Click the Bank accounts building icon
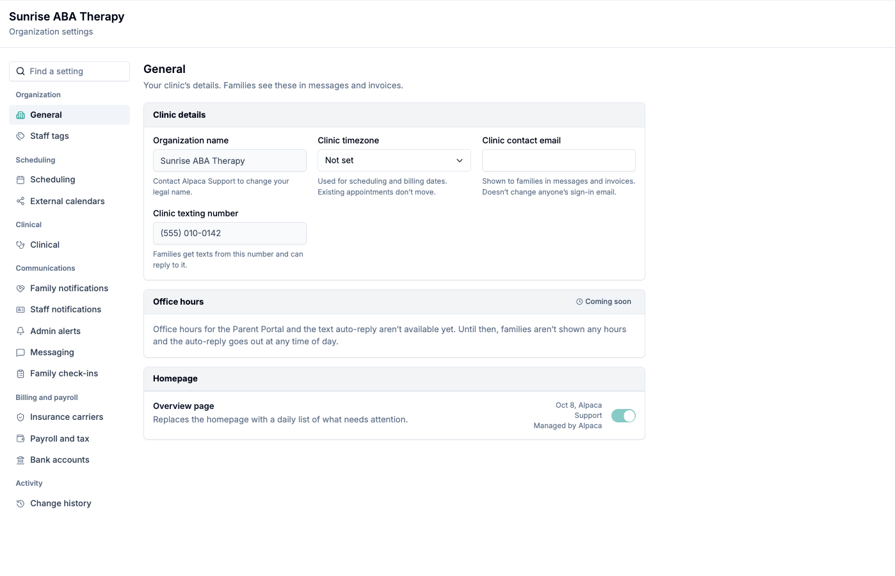 [20, 460]
